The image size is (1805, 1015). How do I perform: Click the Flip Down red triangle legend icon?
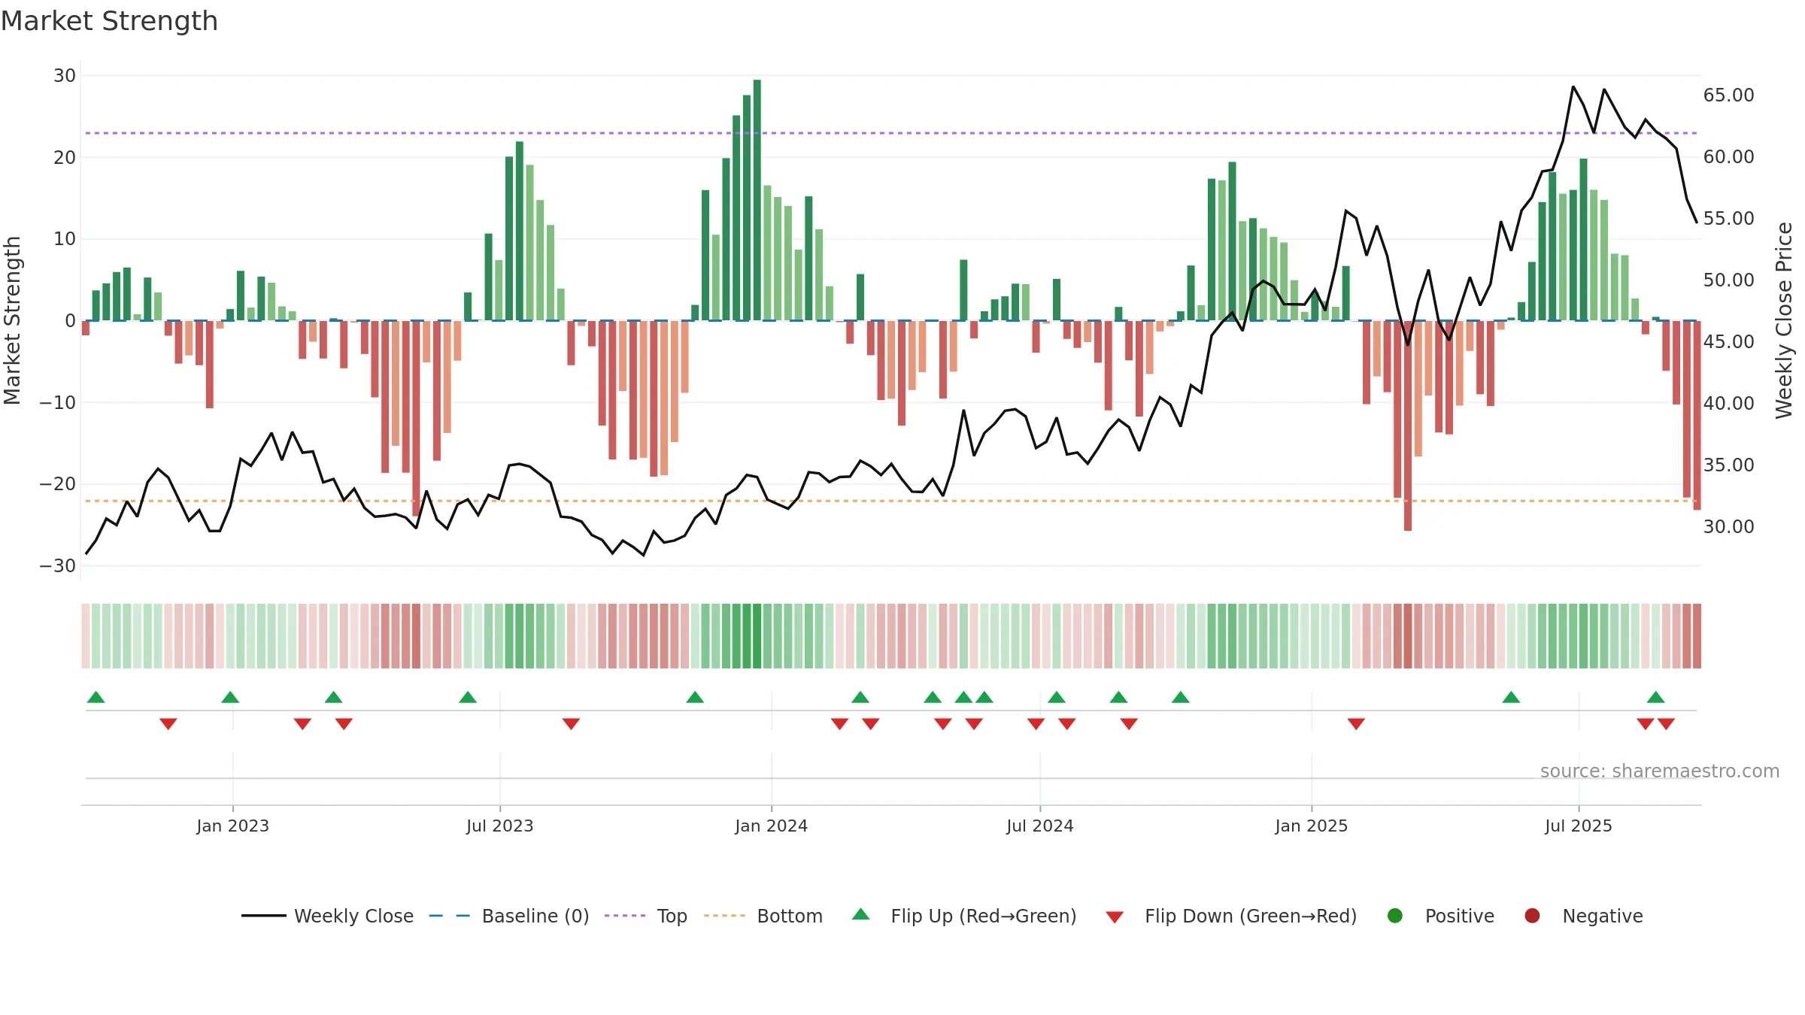click(x=1115, y=917)
